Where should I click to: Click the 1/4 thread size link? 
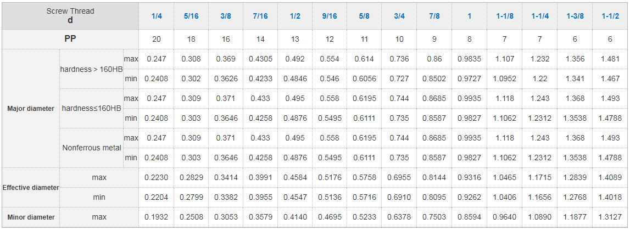(x=157, y=16)
